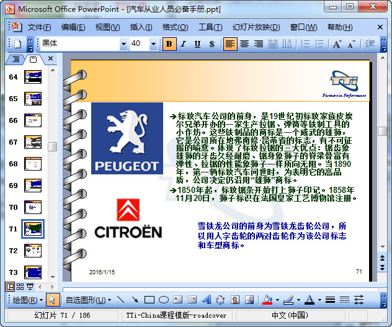
Task: Click the New document icon
Action: click(x=18, y=44)
